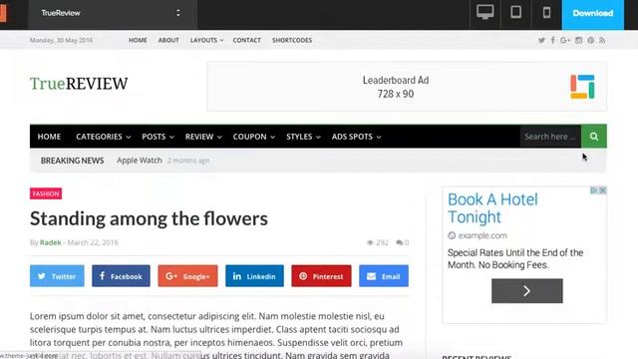Click the colorful Leaderboard Ad logo
Viewport: 638px width, 359px height.
point(582,87)
